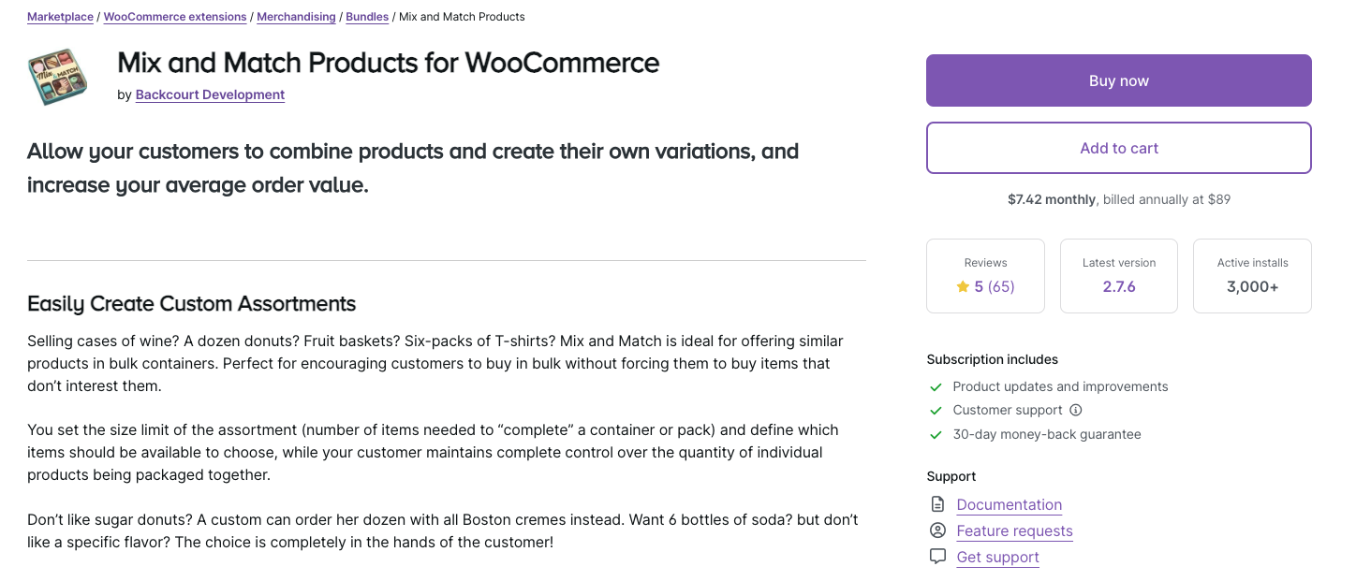This screenshot has width=1356, height=581.
Task: Open the Documentation support link
Action: point(1010,504)
